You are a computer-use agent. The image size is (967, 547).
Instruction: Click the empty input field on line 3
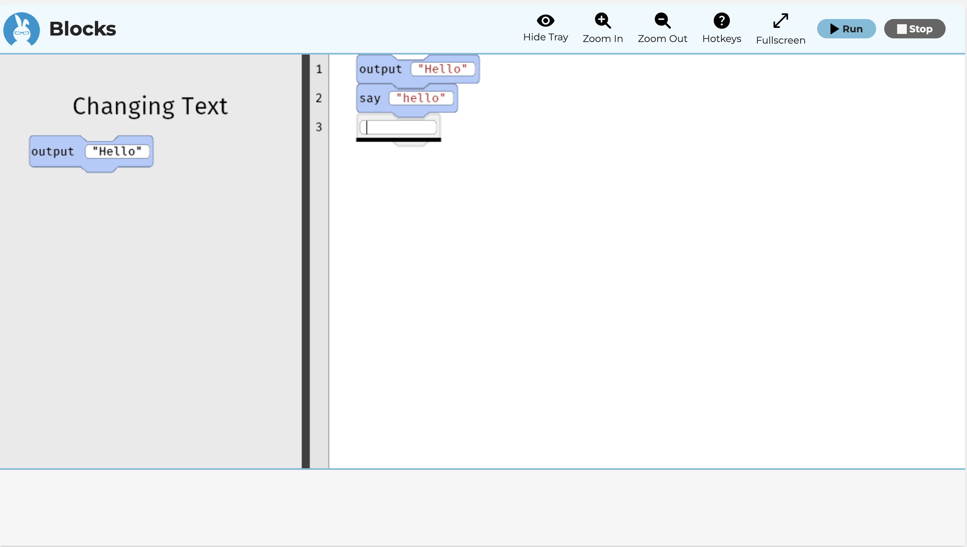[x=398, y=127]
